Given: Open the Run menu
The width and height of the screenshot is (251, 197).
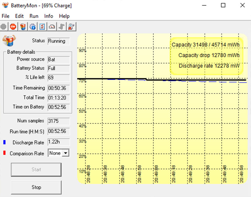Looking at the screenshot, I should pos(34,16).
